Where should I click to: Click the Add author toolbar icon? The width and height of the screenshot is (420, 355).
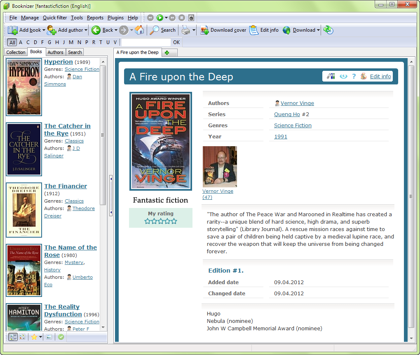[52, 30]
